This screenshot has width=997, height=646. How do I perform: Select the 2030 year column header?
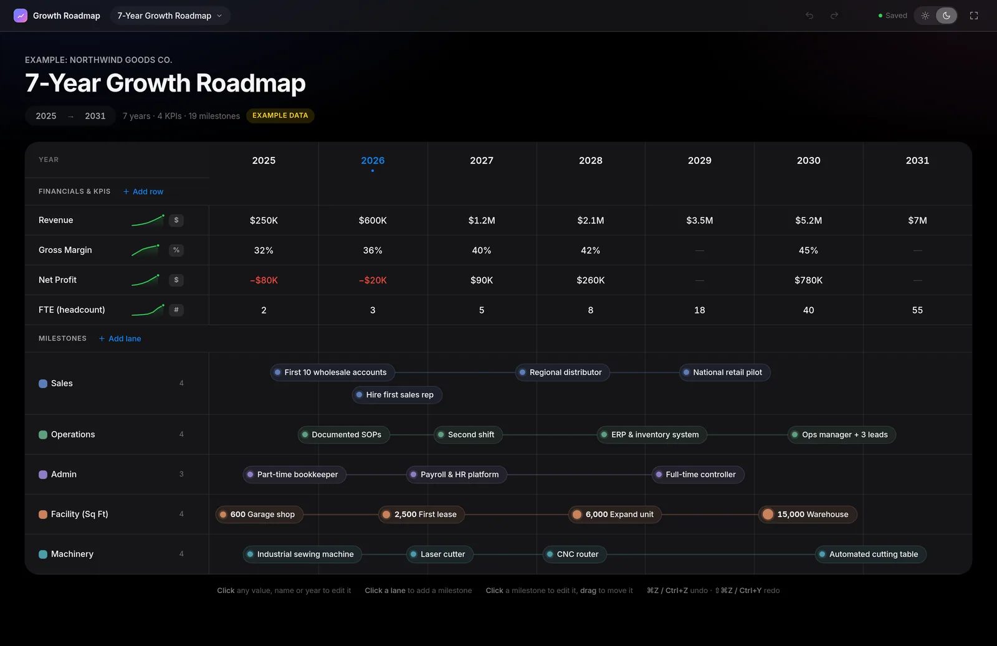click(808, 160)
